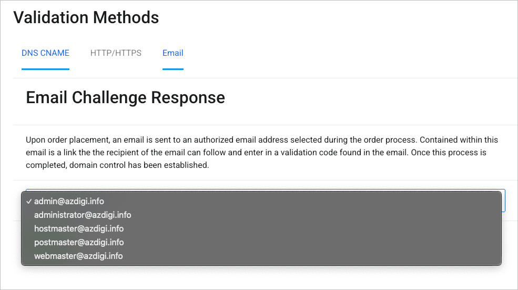The width and height of the screenshot is (518, 290).
Task: Click the checkmark beside admin@azdigi.info
Action: 29,202
